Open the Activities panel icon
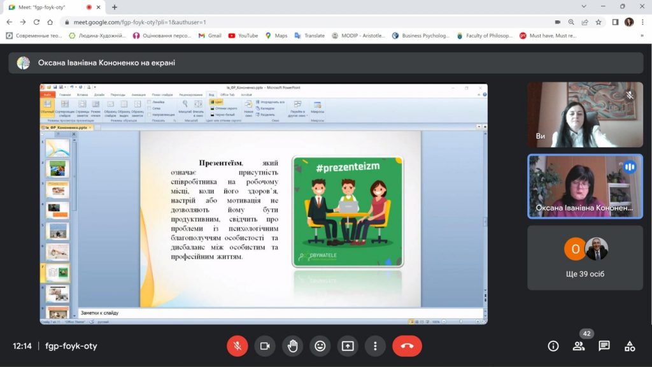This screenshot has height=367, width=652. point(630,346)
